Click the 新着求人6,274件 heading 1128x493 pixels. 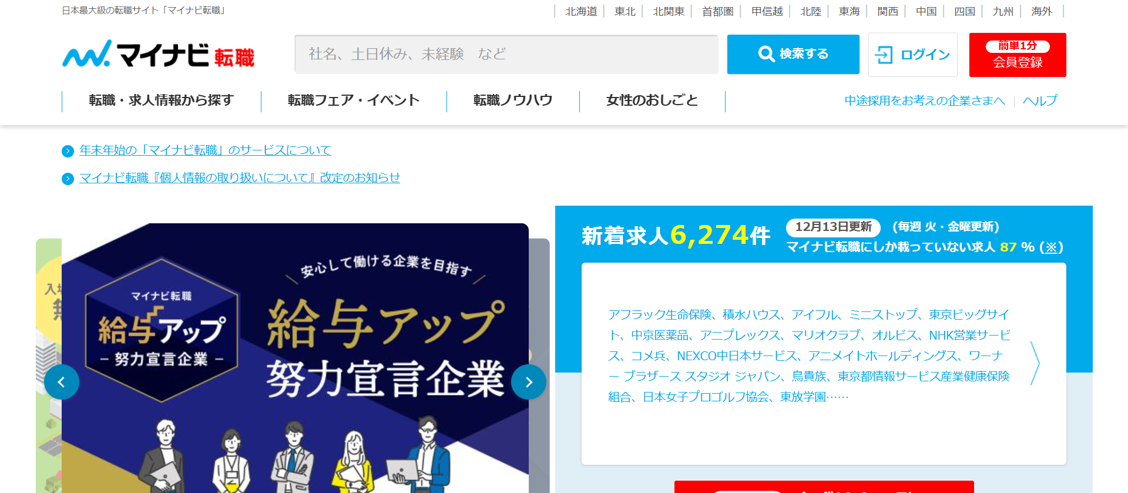(676, 236)
